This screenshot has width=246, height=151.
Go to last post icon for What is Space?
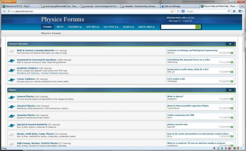tap(232, 99)
